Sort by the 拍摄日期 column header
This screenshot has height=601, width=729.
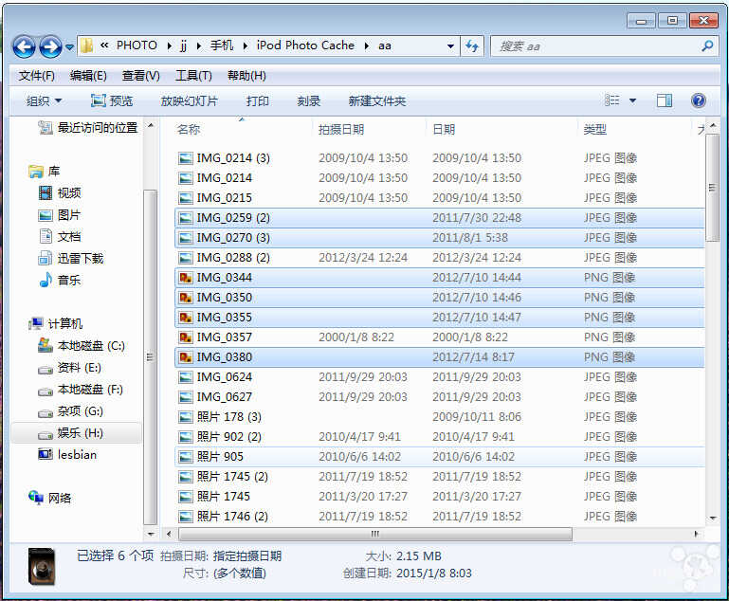point(340,129)
